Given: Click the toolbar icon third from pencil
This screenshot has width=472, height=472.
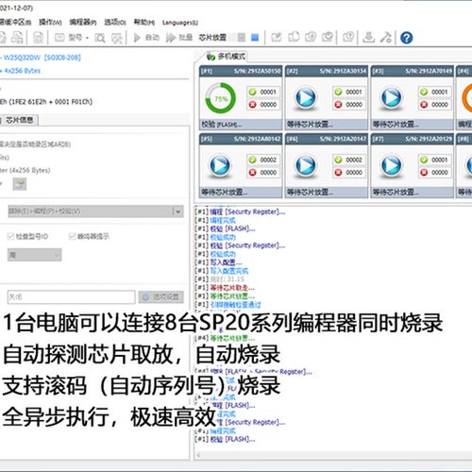Looking at the screenshot, I should click(311, 38).
